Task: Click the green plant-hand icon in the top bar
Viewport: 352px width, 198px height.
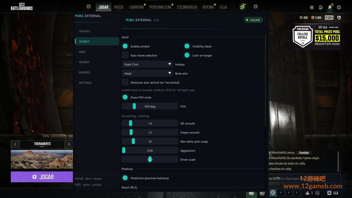Action: [x=242, y=7]
